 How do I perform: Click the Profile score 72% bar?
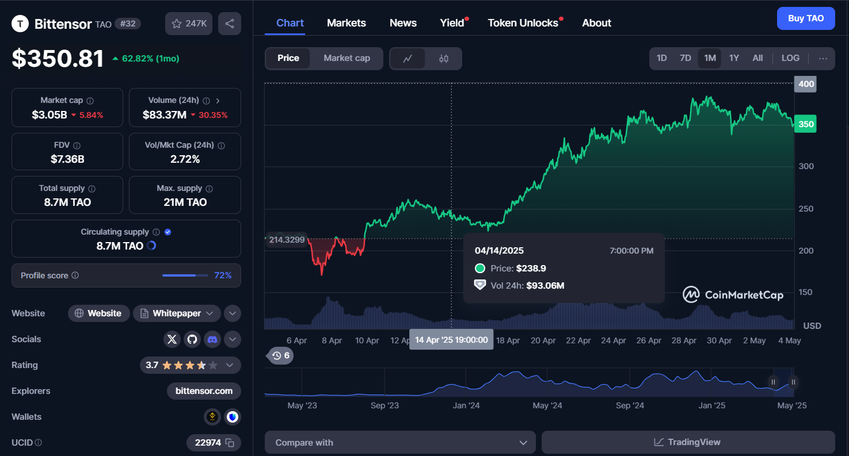point(185,275)
